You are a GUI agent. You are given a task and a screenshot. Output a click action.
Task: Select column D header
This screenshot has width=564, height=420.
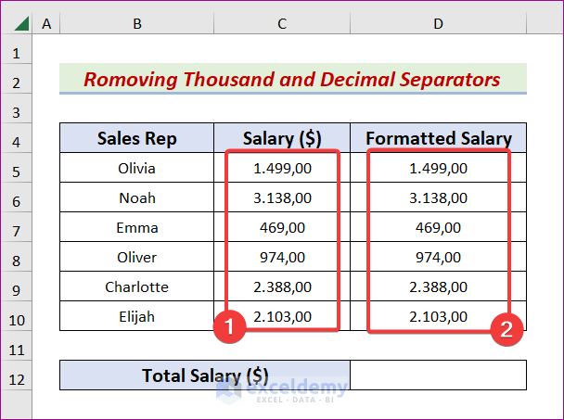coord(438,23)
